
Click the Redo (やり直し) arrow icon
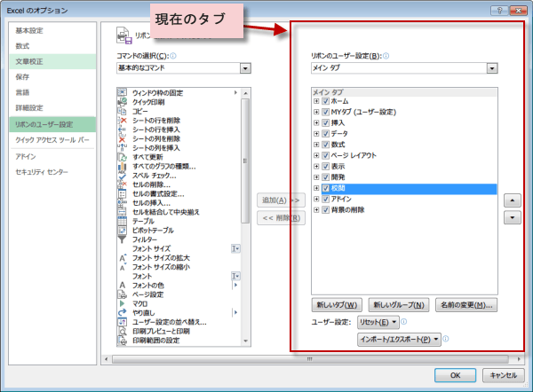coord(122,312)
